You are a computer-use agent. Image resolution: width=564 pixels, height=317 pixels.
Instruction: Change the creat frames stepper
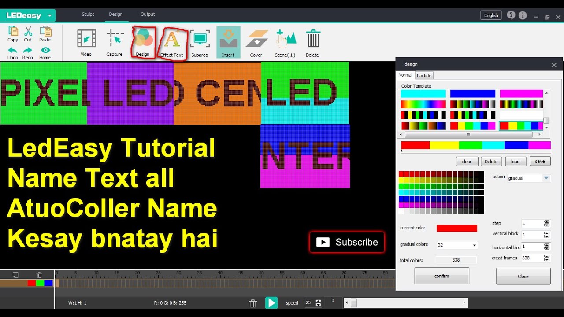547,258
